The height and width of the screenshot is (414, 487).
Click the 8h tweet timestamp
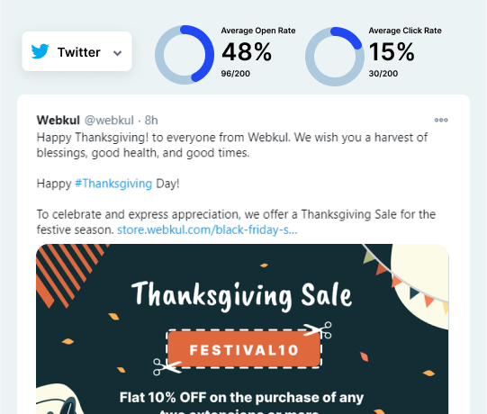coord(151,121)
